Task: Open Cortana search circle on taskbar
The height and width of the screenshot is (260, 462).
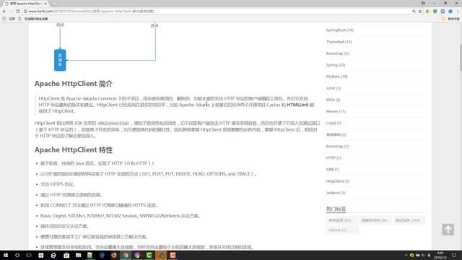Action: point(17,255)
